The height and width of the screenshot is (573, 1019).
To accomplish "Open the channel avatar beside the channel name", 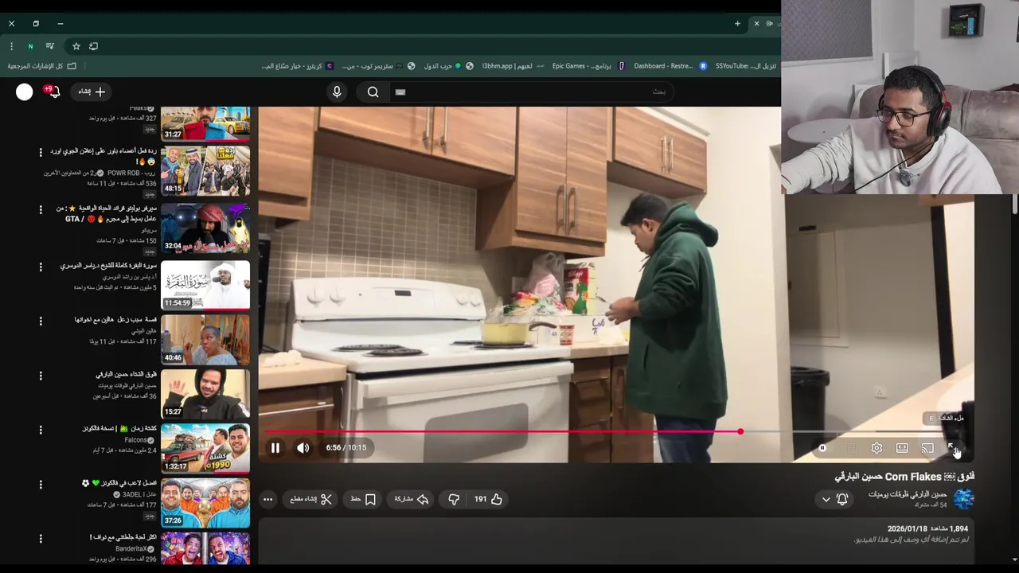I will pos(963,499).
